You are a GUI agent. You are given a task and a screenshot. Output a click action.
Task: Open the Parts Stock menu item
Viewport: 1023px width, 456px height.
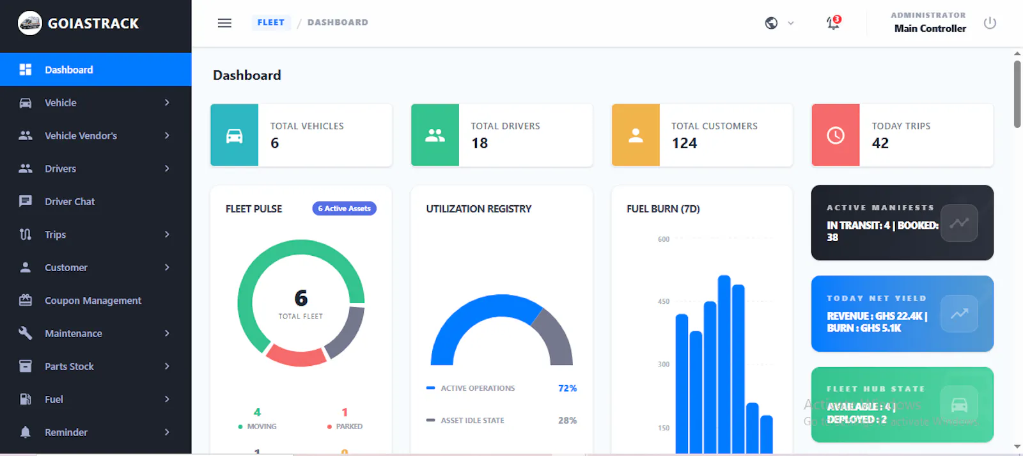click(96, 366)
